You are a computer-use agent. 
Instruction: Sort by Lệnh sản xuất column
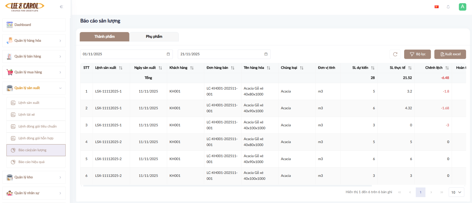pos(121,68)
